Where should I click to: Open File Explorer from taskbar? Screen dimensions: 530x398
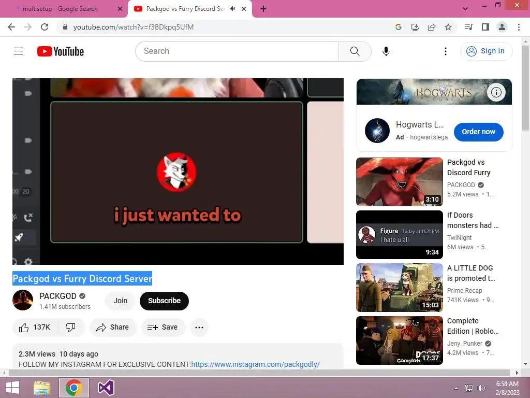42,388
